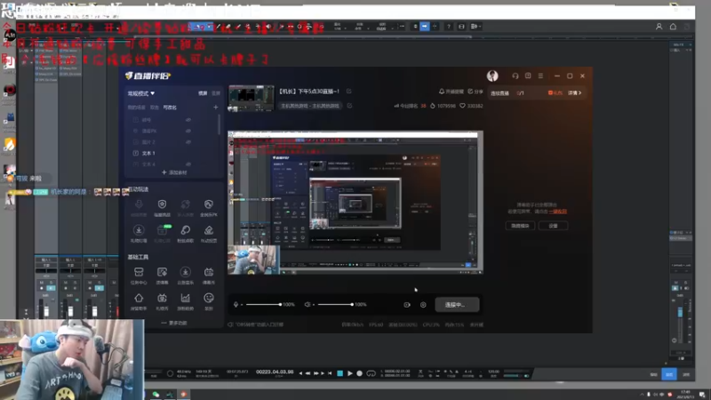Click the 连接中... button
This screenshot has width=711, height=400.
457,305
